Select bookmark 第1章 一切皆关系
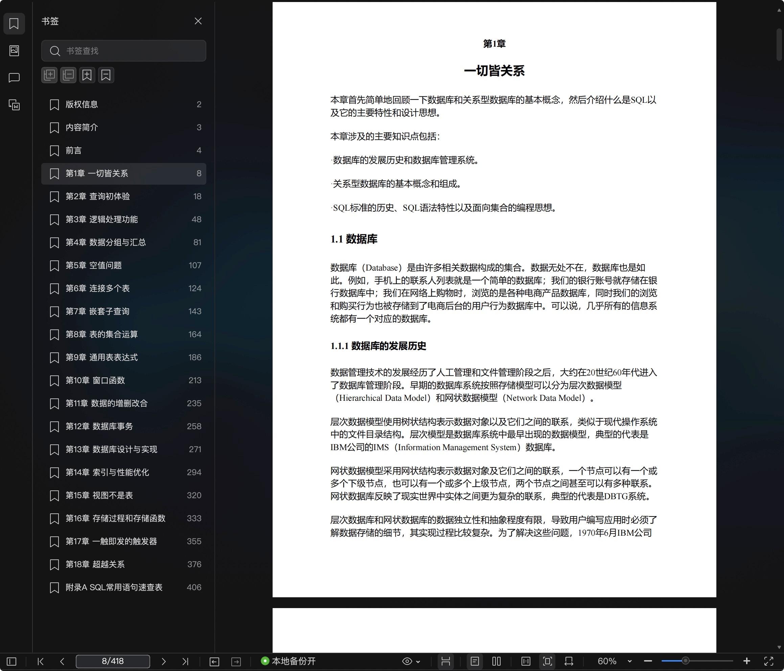The width and height of the screenshot is (784, 671). [x=124, y=174]
